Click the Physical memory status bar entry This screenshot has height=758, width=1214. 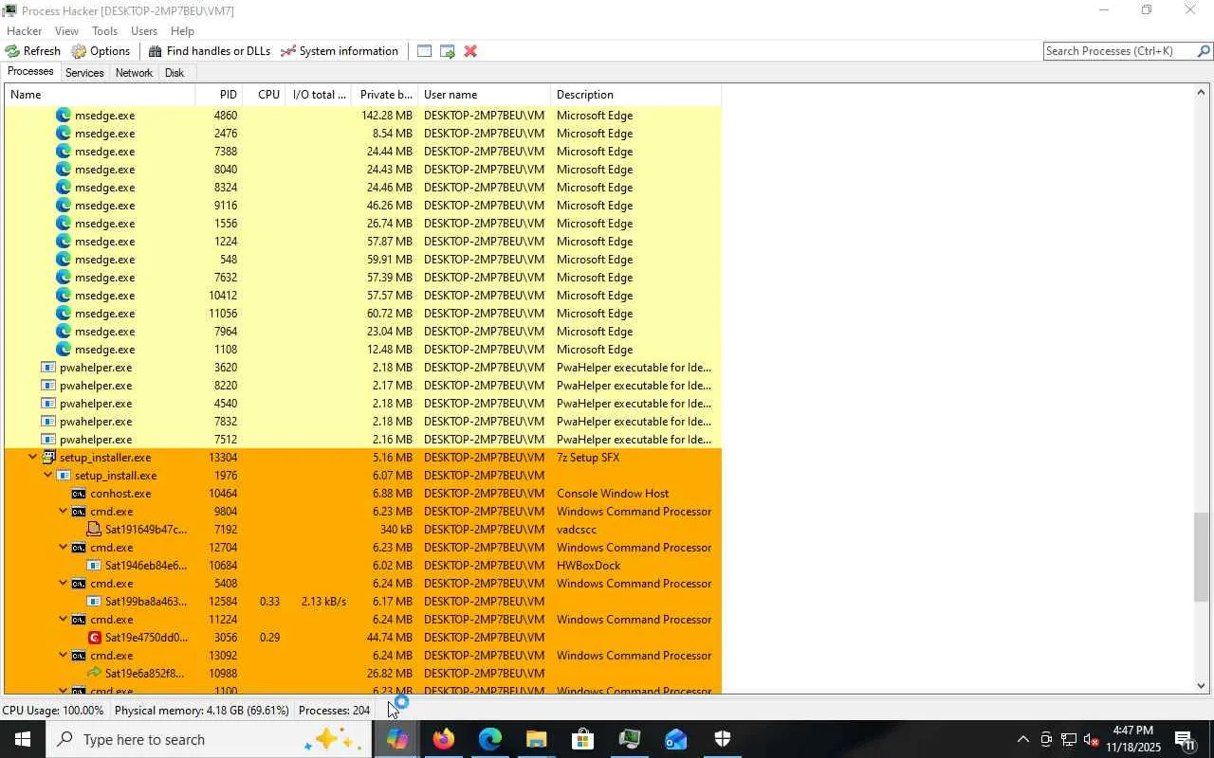(202, 711)
